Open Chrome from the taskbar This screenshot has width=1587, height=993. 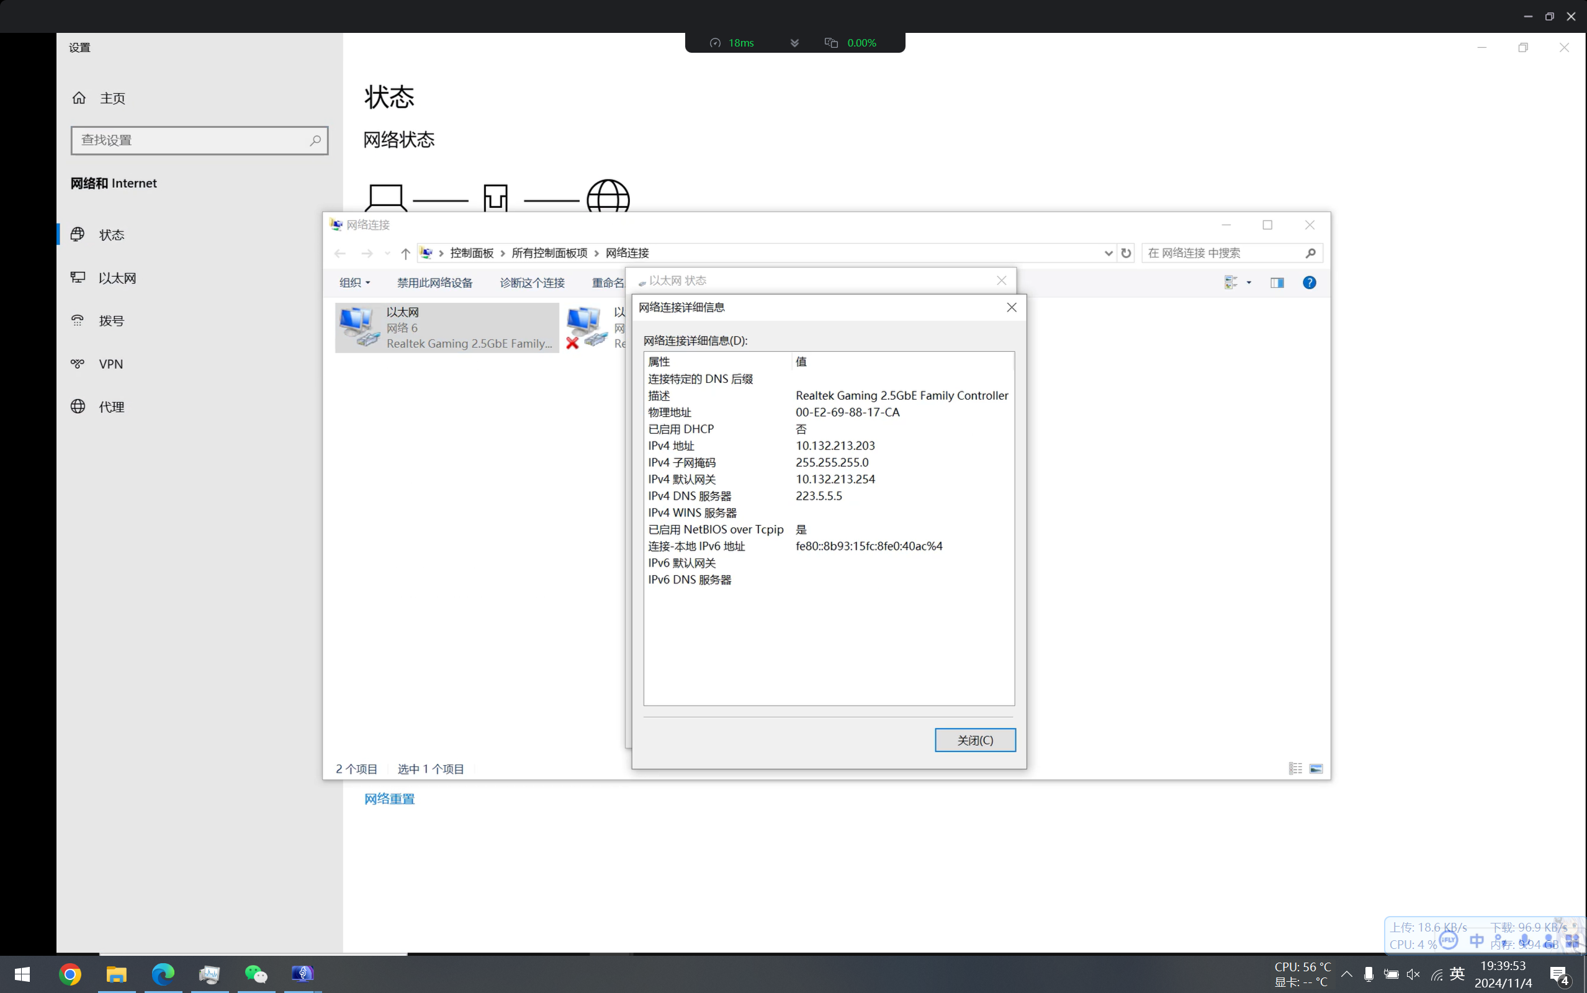[70, 974]
